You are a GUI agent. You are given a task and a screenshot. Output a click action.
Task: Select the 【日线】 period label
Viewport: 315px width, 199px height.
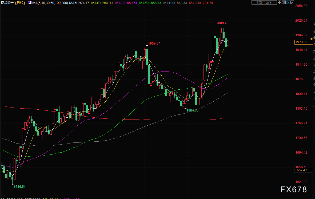click(21, 3)
